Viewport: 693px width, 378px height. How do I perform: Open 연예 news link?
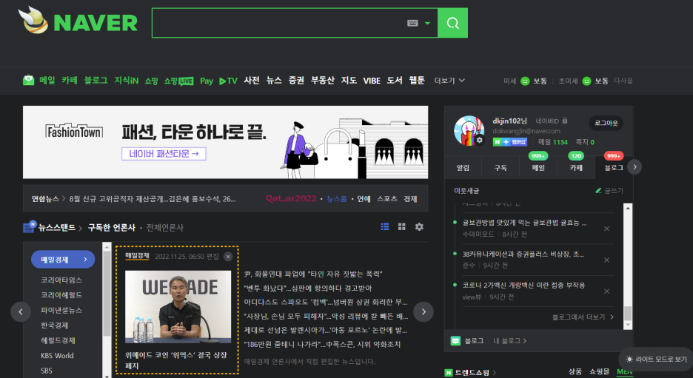(364, 199)
